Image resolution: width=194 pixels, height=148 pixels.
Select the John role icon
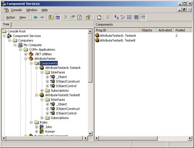(42, 127)
